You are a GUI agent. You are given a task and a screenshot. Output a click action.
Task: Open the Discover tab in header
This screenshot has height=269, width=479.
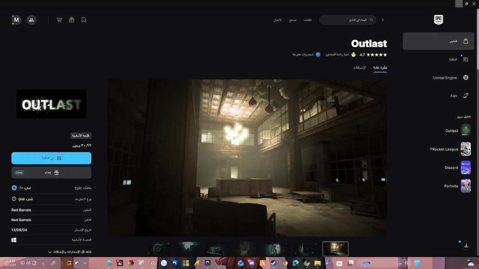pyautogui.click(x=308, y=20)
